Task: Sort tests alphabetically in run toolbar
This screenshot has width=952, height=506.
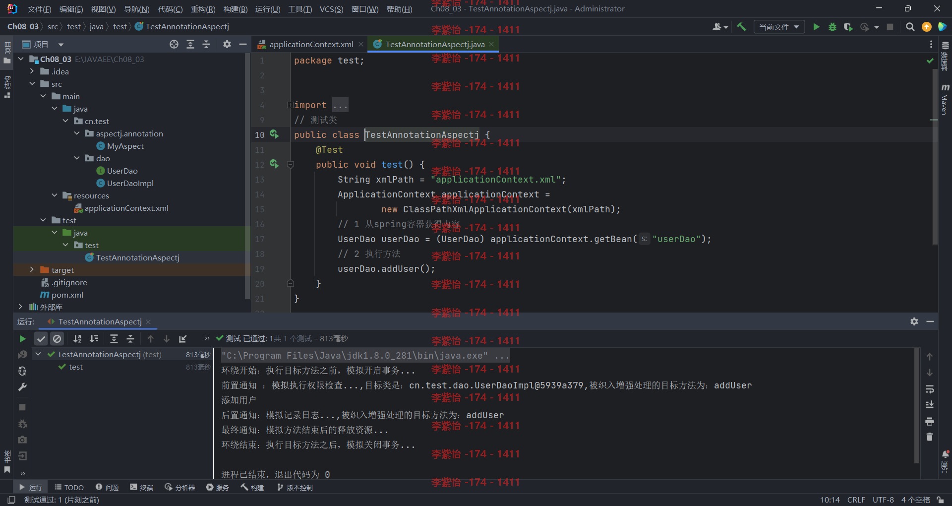Action: tap(77, 339)
